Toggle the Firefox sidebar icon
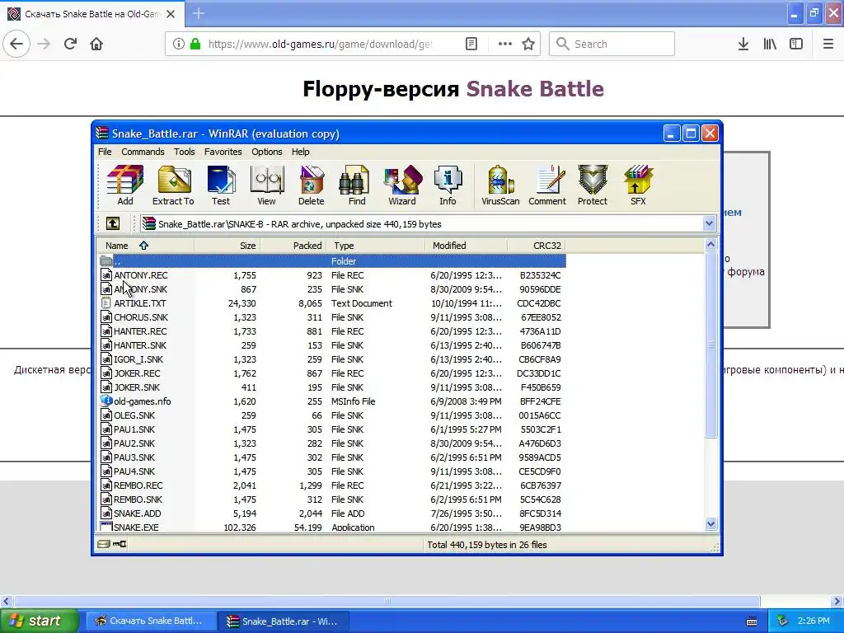844x633 pixels. tap(796, 44)
